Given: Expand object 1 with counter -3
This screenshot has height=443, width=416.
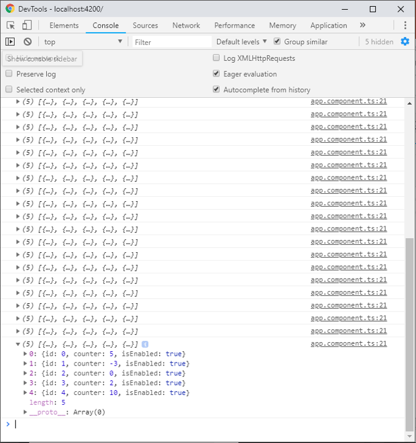Looking at the screenshot, I should tap(25, 364).
